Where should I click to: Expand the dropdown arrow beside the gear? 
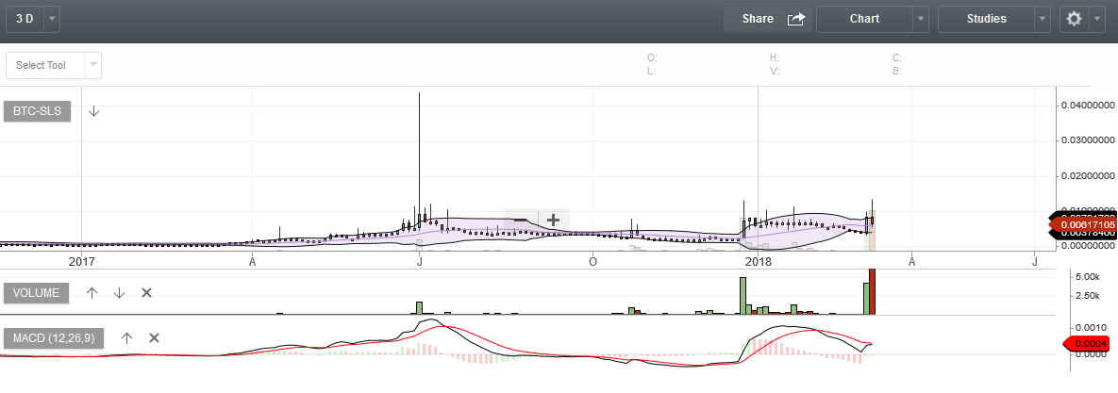pos(1096,19)
